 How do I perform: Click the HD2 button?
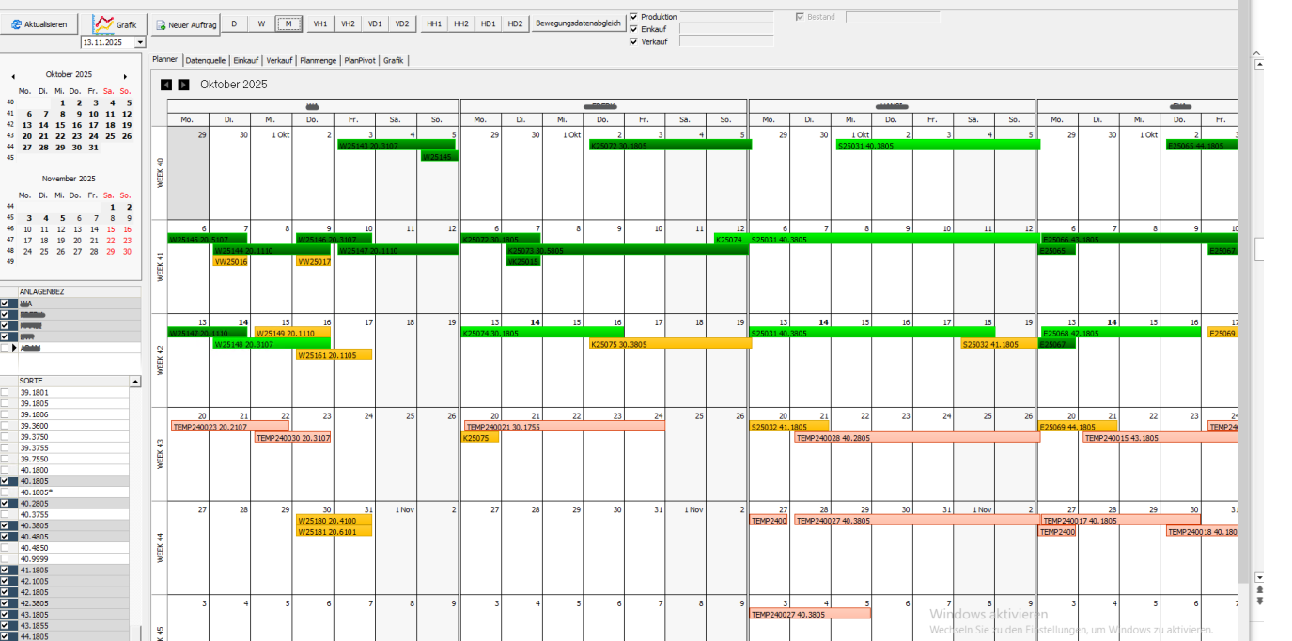(515, 23)
